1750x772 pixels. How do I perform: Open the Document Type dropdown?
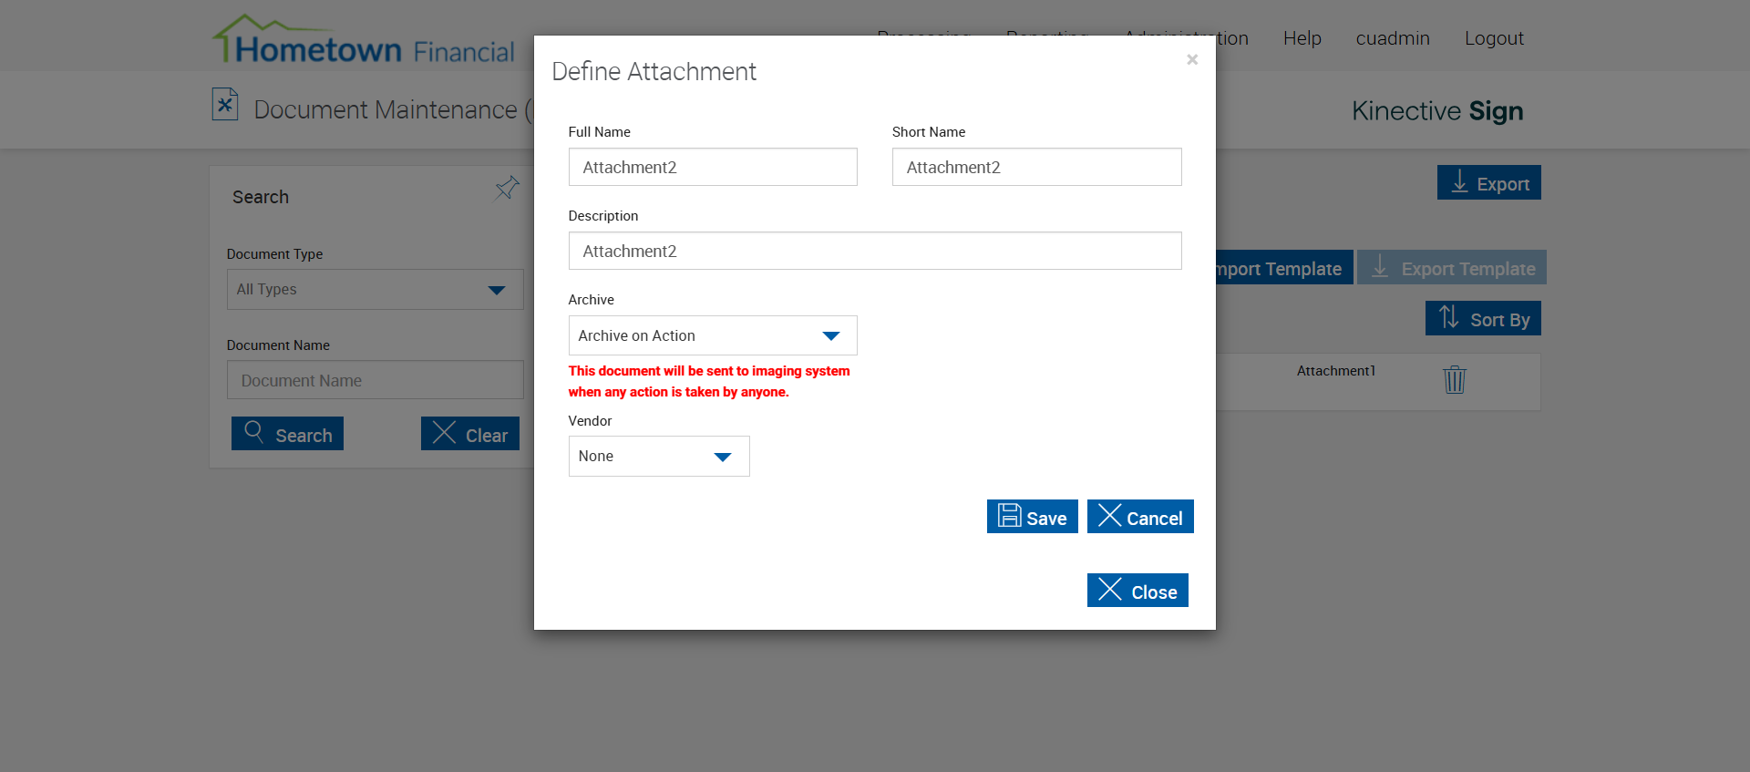pos(375,290)
